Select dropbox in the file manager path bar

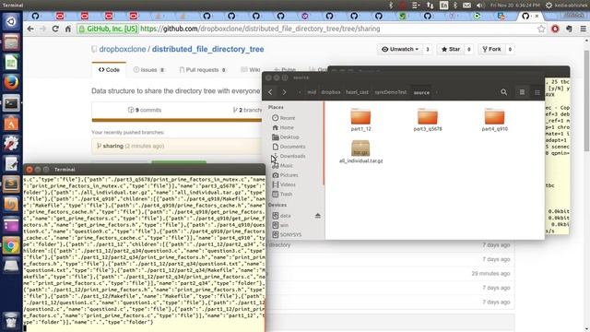click(331, 92)
